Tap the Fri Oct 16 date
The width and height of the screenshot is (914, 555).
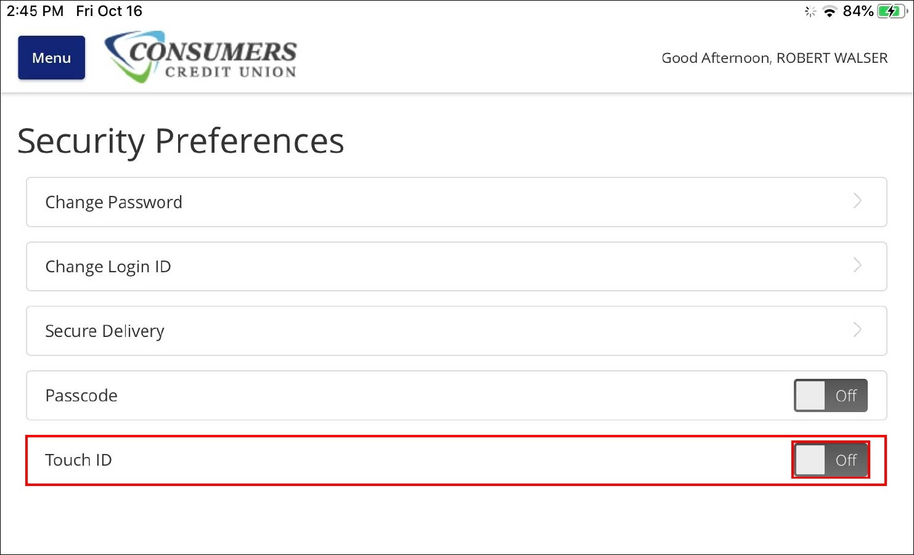(x=109, y=11)
